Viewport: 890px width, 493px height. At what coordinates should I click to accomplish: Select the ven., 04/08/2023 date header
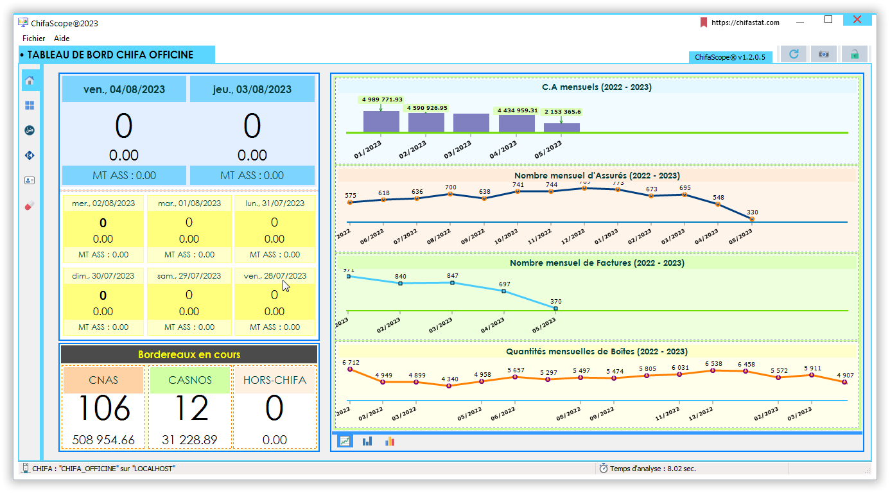pos(124,89)
